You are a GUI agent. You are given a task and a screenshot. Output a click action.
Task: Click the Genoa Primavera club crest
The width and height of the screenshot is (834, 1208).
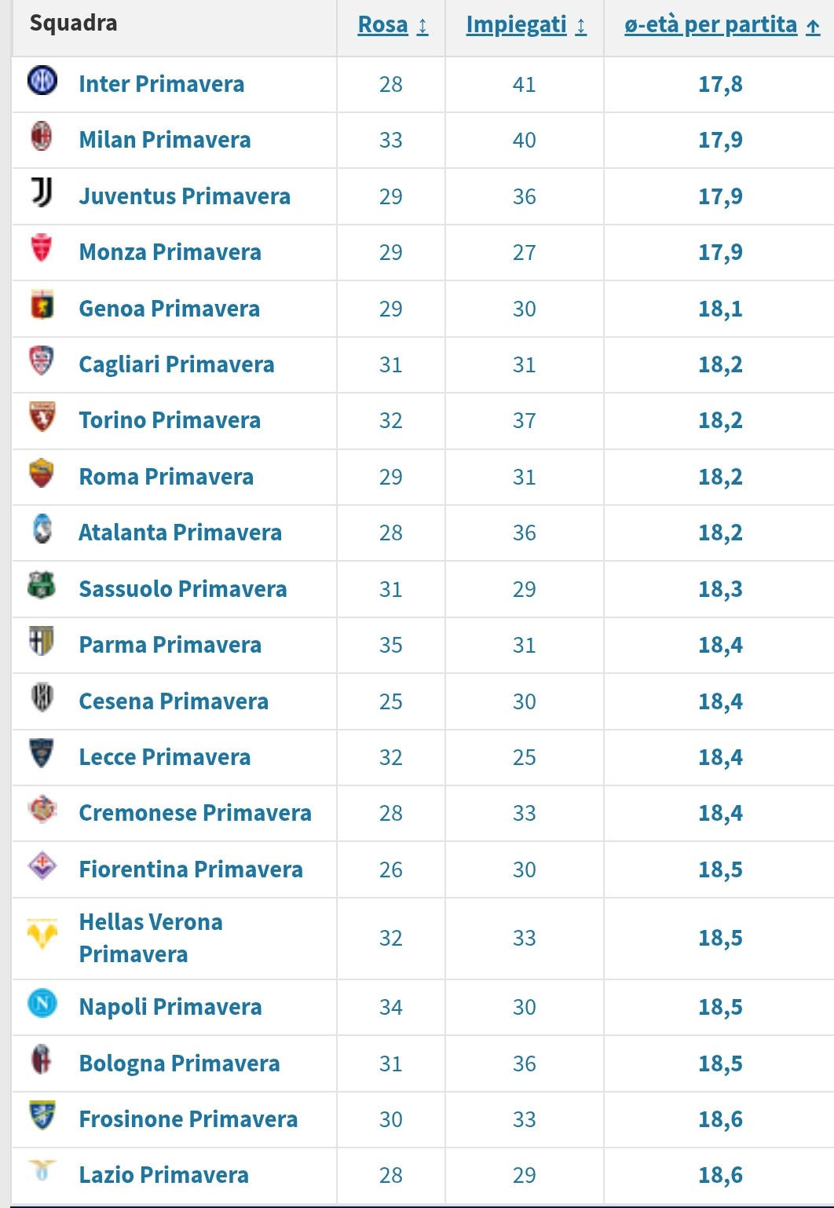(x=42, y=305)
